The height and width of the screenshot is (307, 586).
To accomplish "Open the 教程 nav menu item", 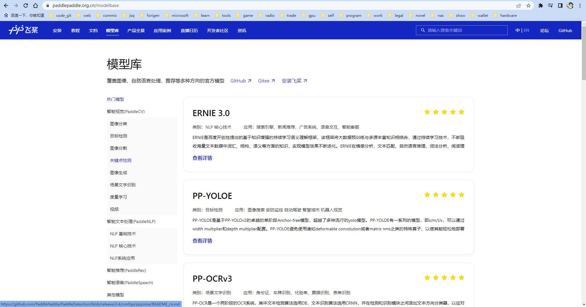I will pos(75,31).
